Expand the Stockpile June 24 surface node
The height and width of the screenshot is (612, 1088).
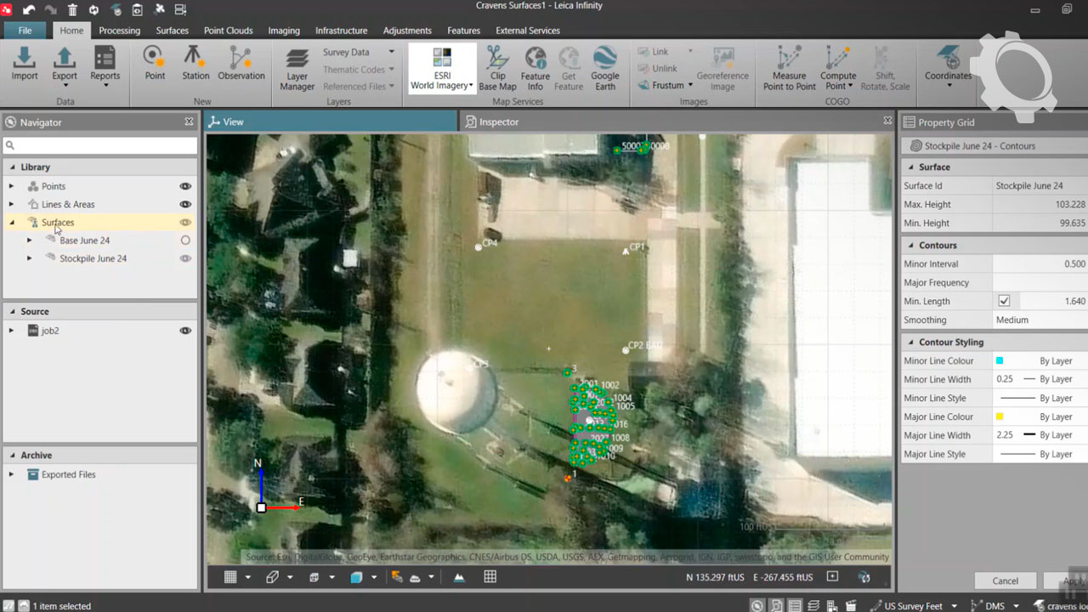[x=30, y=258]
